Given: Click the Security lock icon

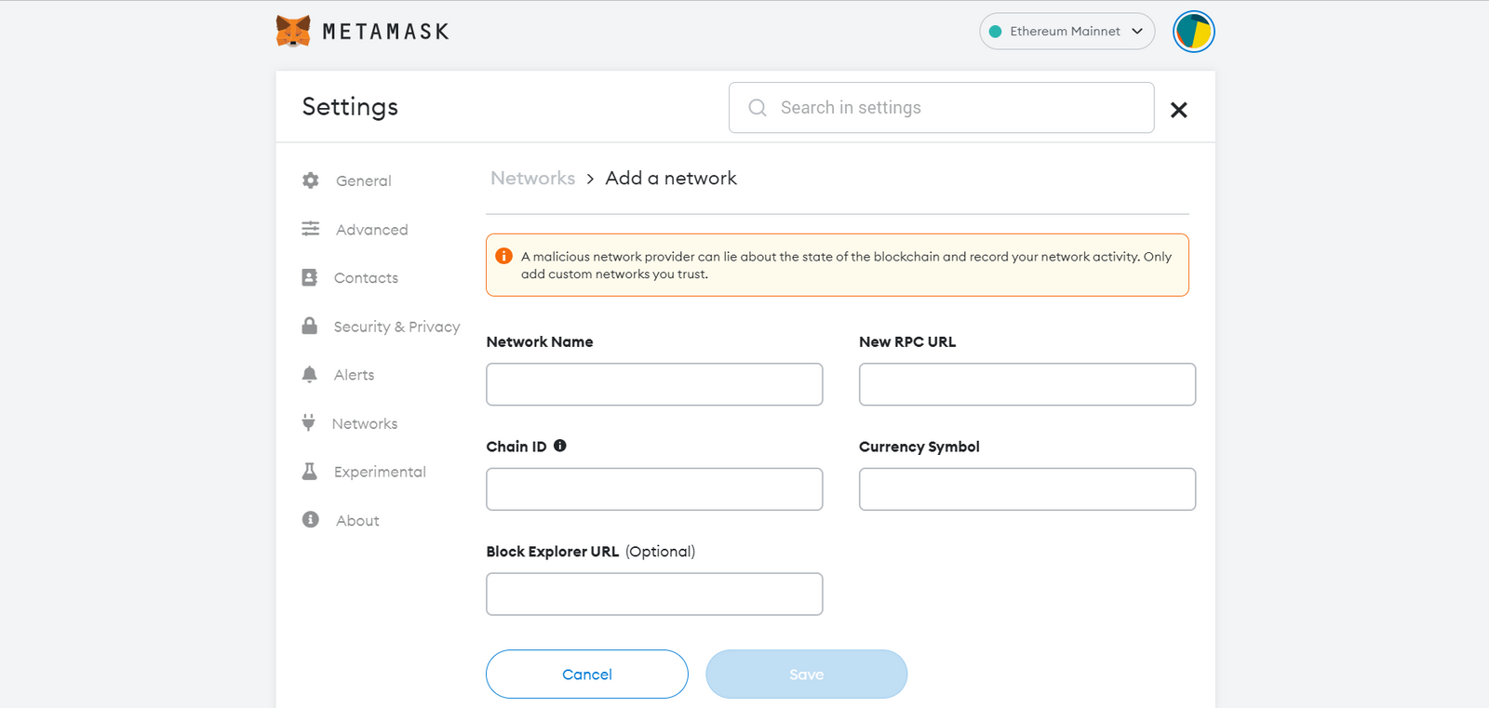Looking at the screenshot, I should [x=310, y=326].
